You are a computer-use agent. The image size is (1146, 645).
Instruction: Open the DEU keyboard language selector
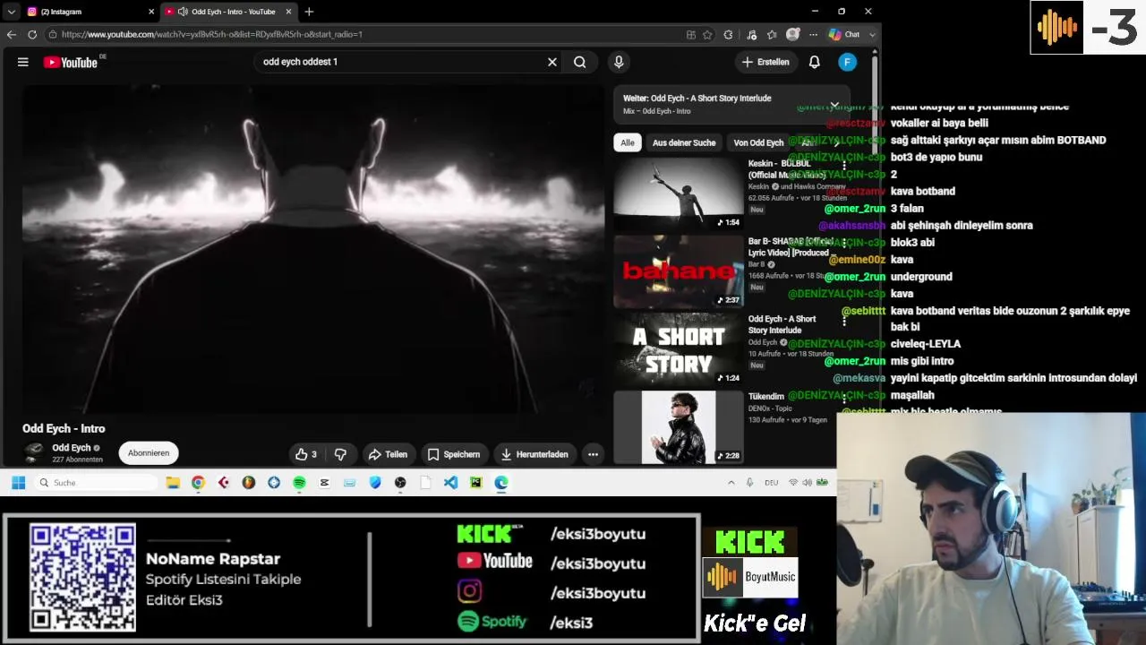(x=771, y=483)
